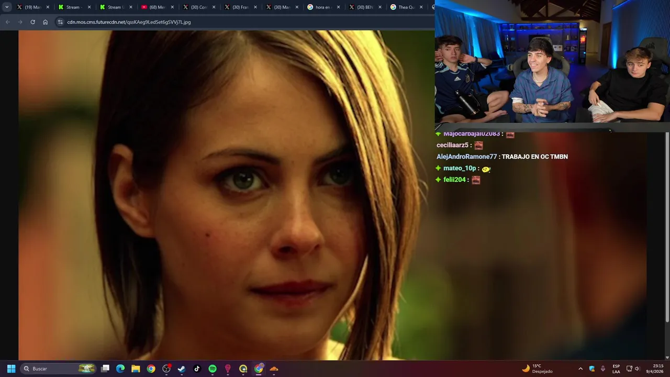Open the browser home page icon

(x=46, y=22)
